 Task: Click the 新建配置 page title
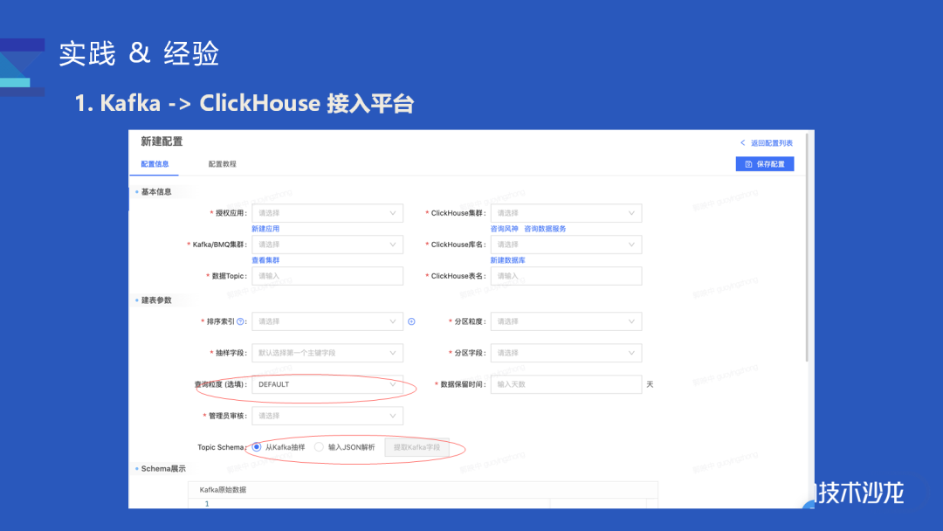coord(162,142)
